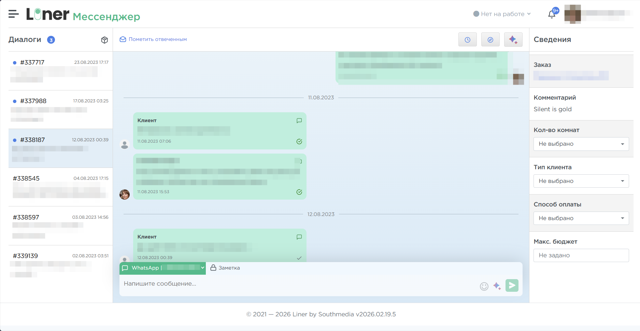Open dialog #337717
This screenshot has width=640, height=331.
[x=60, y=71]
